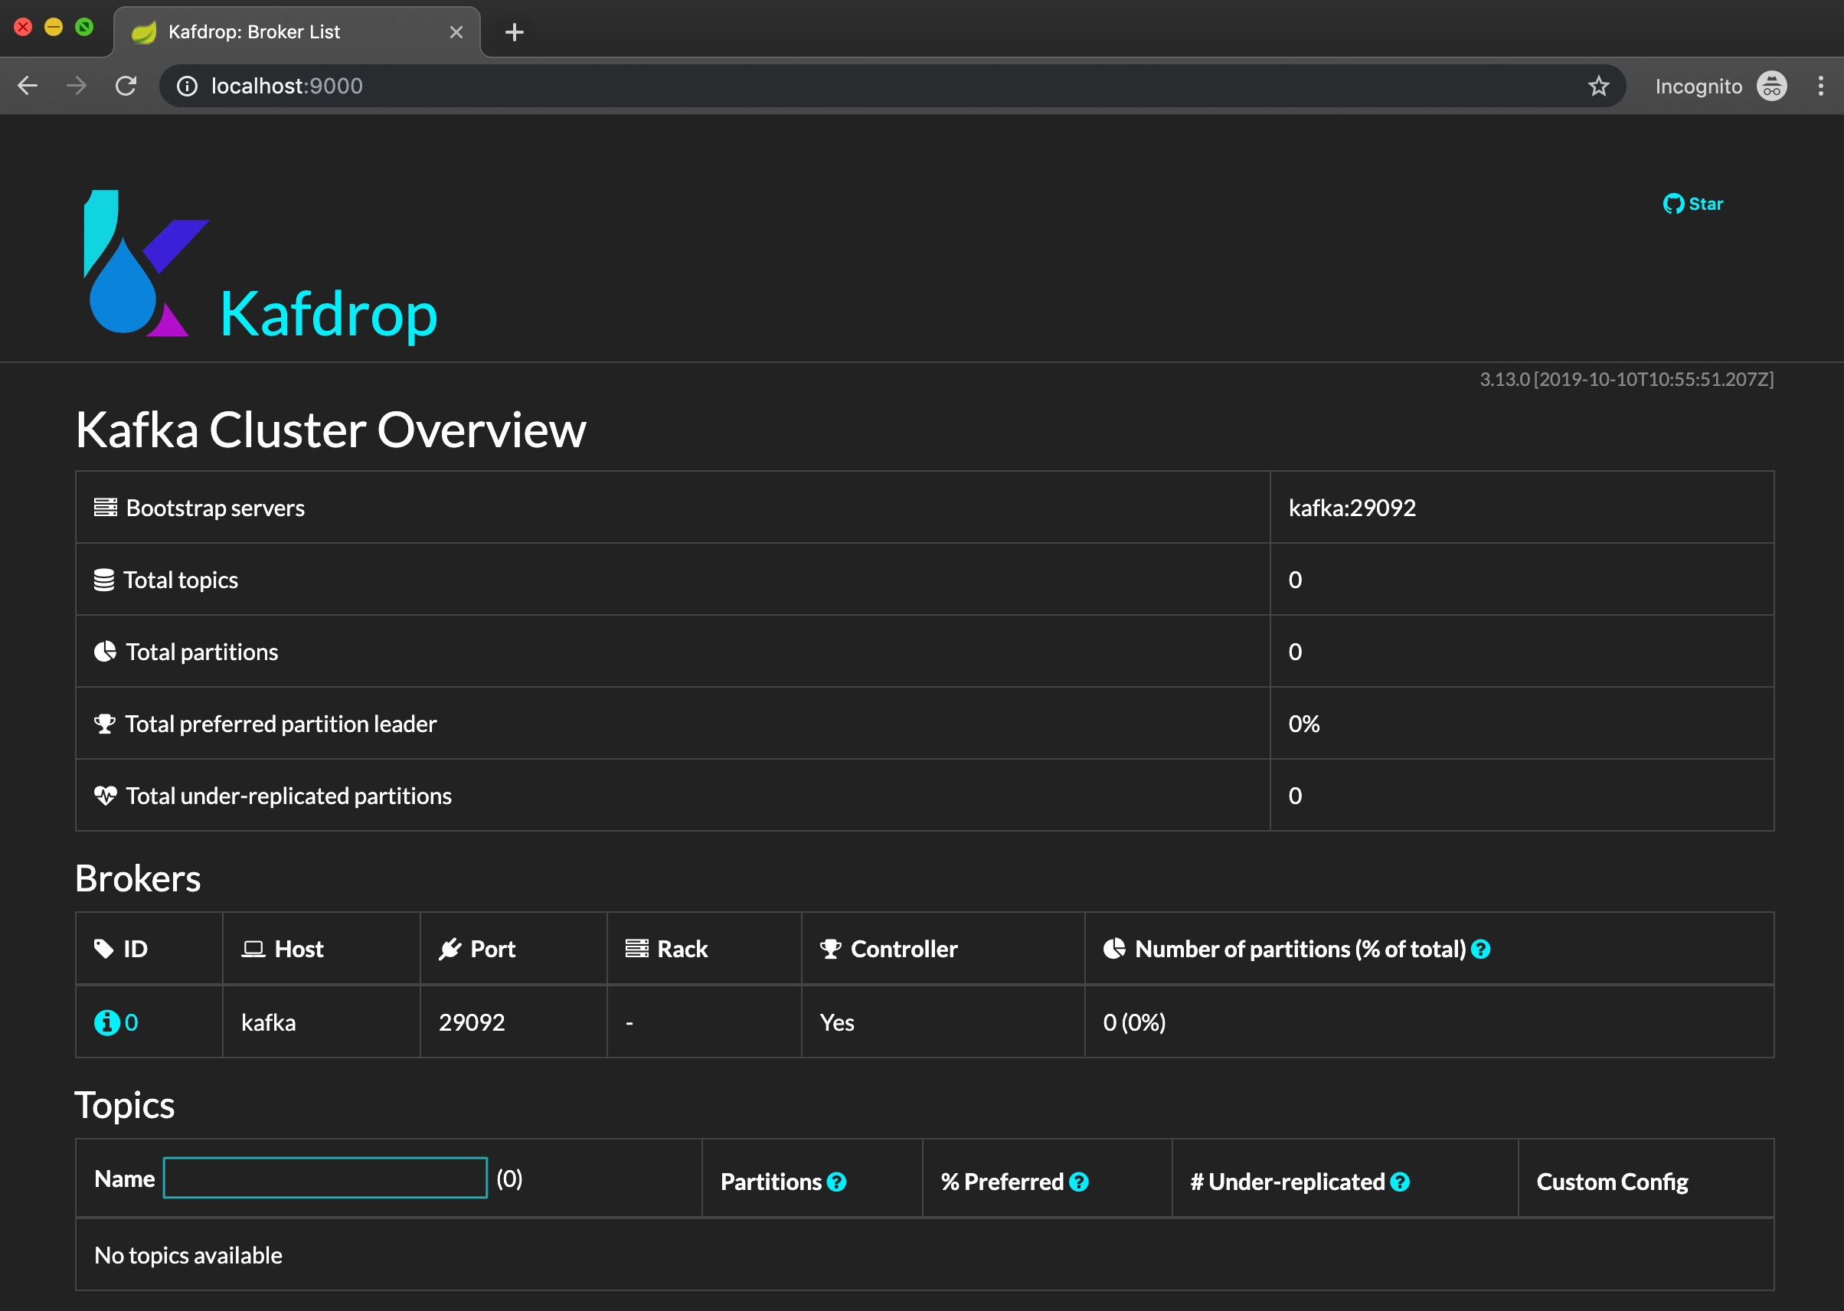Switch to the Kafdrop: Broker List tab
1844x1311 pixels.
[x=253, y=32]
